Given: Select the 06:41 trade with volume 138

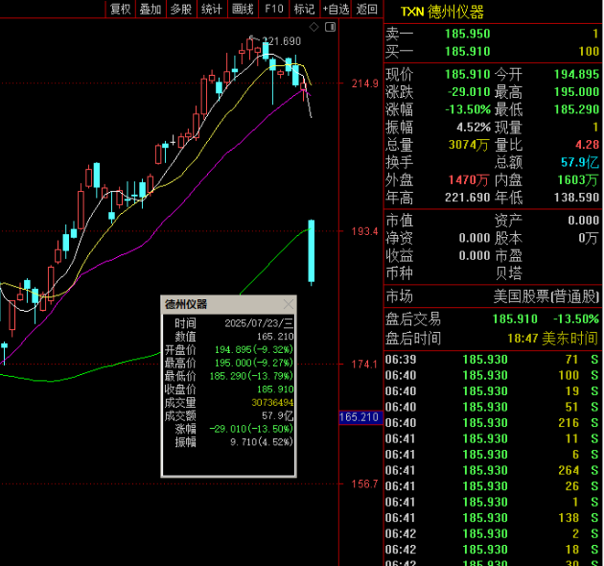Looking at the screenshot, I should [492, 518].
